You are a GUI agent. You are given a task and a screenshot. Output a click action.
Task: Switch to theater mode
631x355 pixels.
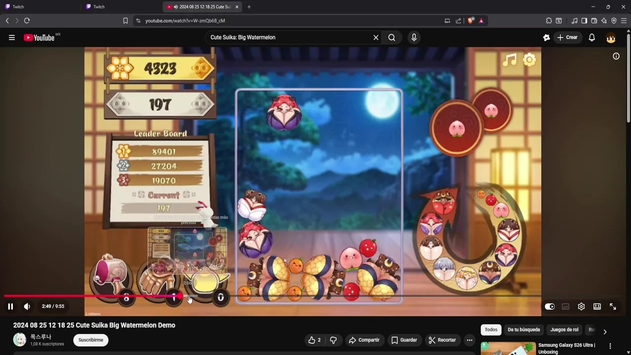coord(597,307)
